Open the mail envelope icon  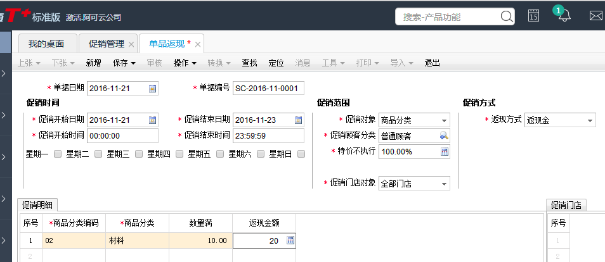[x=595, y=16]
